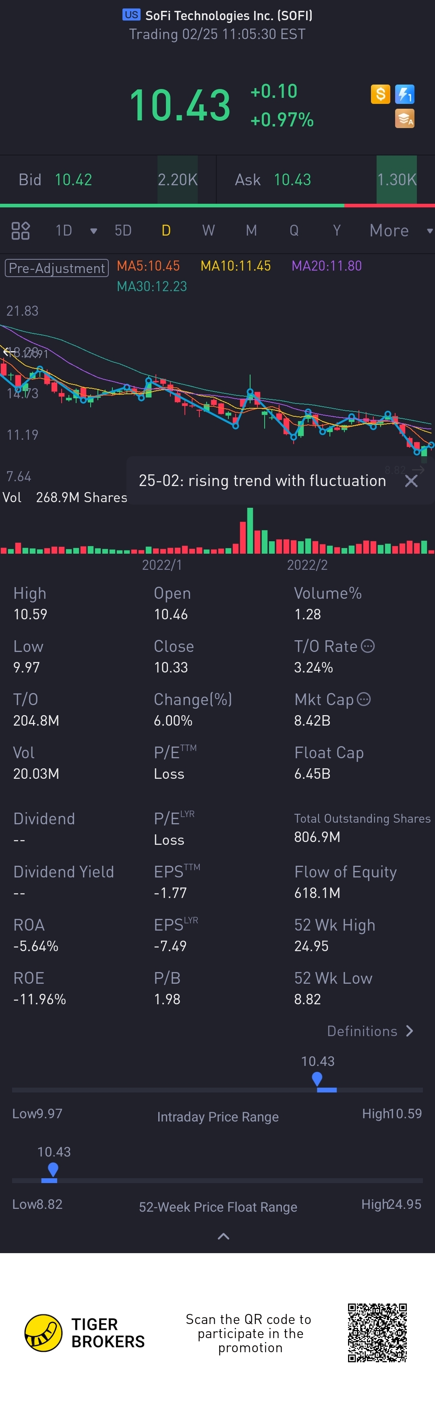
Task: Open Mkt Cap info icon
Action: (x=364, y=699)
